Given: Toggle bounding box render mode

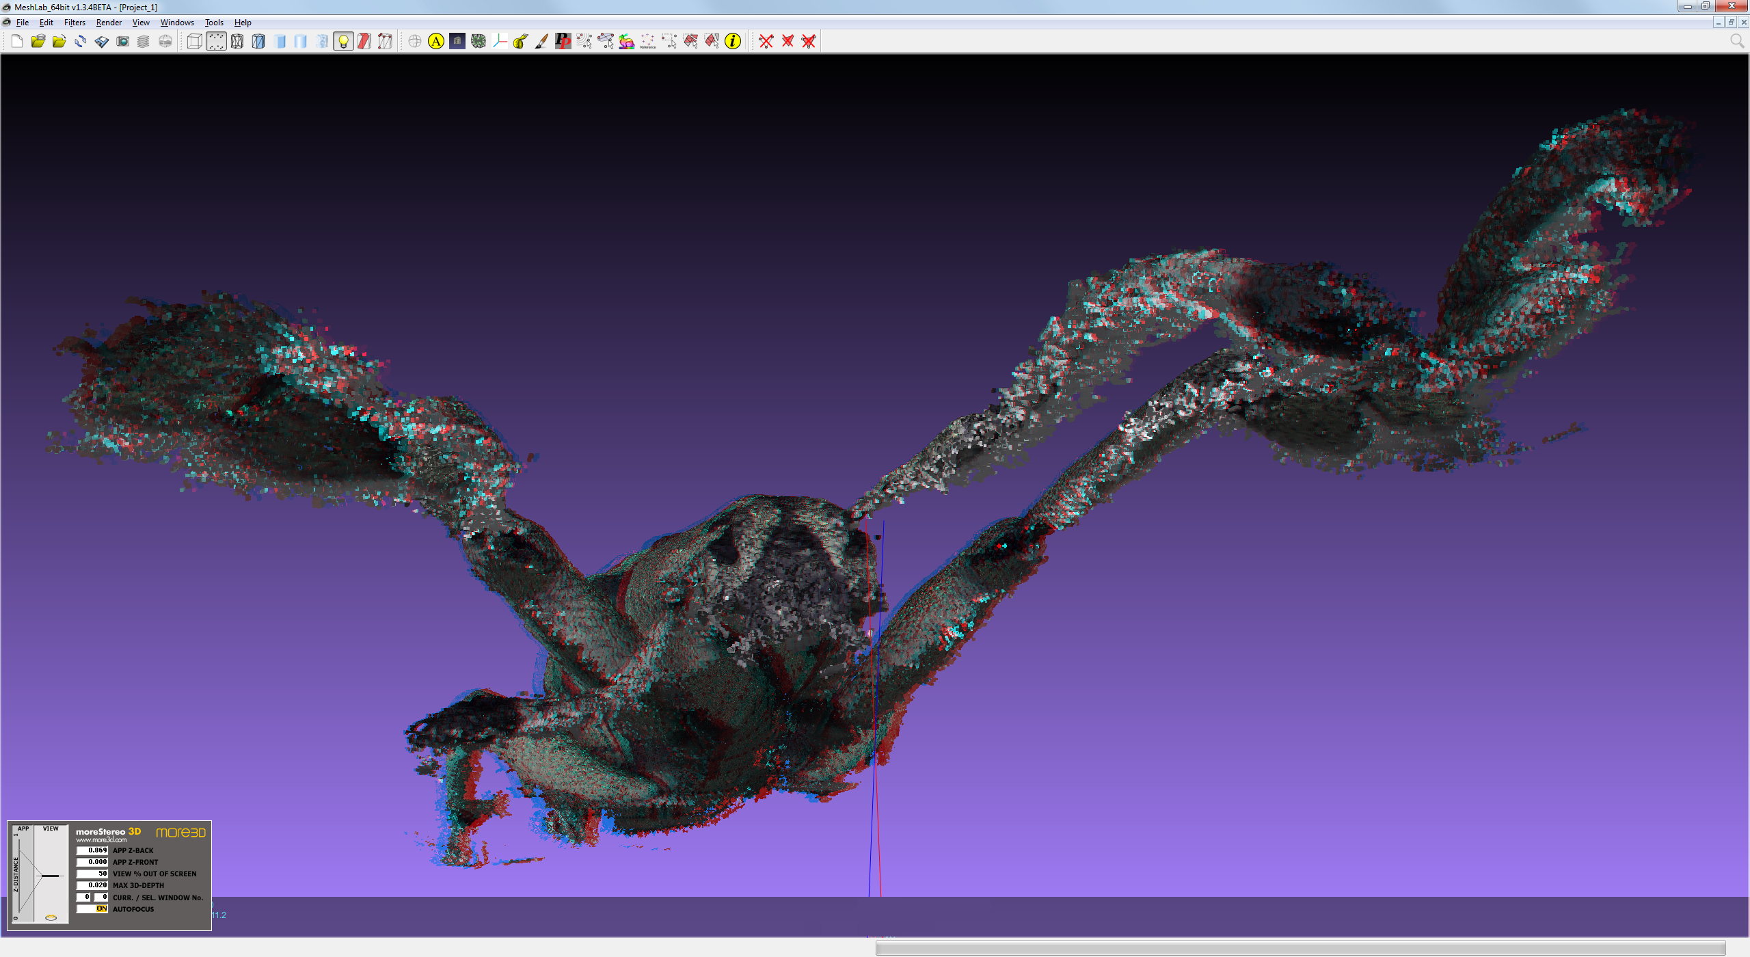Looking at the screenshot, I should [195, 42].
